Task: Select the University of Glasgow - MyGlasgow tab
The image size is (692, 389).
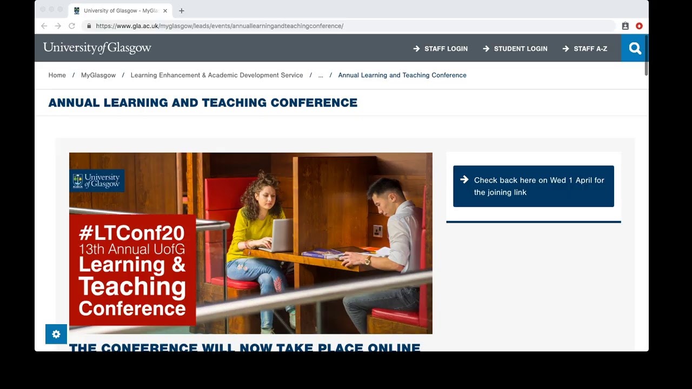Action: [x=121, y=11]
